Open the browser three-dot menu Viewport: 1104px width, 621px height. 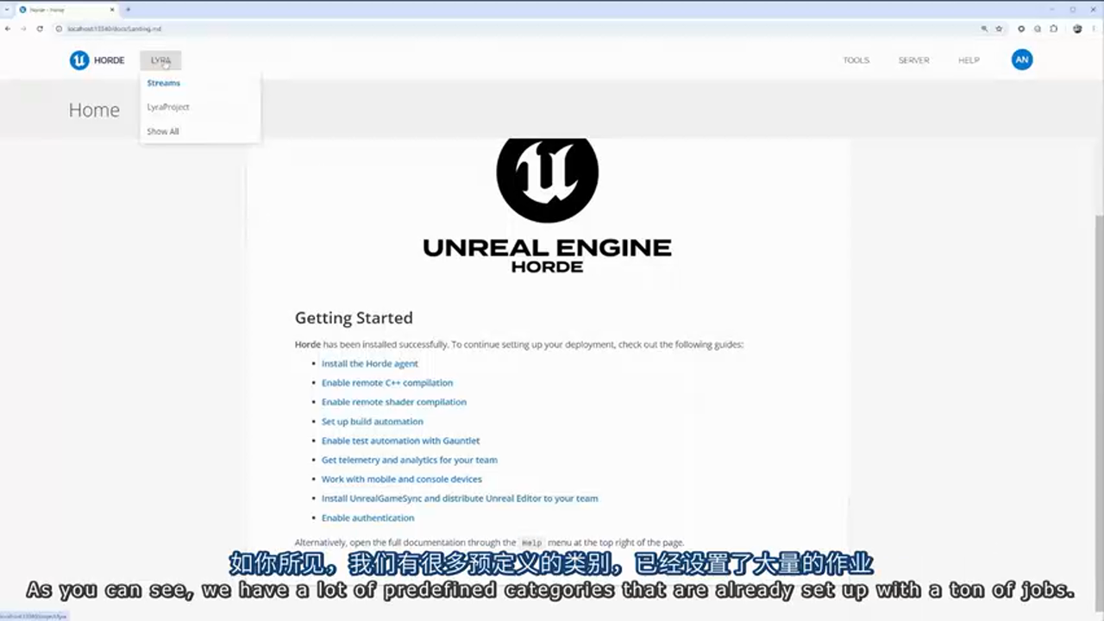[x=1094, y=28]
